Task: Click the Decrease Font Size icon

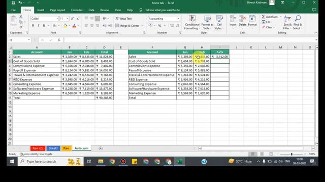Action: click(78, 19)
